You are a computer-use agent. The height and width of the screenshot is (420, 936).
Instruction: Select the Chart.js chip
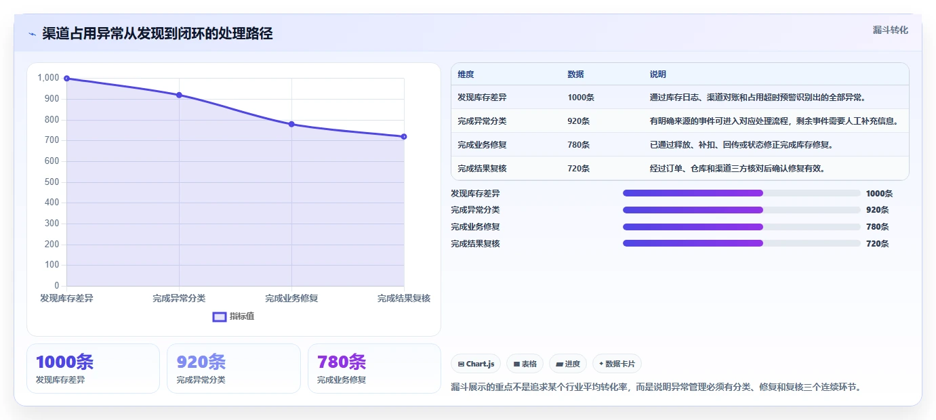coord(476,364)
